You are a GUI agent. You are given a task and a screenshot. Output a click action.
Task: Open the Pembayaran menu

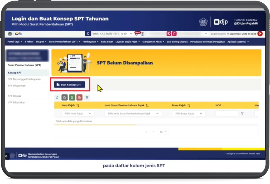click(90, 42)
